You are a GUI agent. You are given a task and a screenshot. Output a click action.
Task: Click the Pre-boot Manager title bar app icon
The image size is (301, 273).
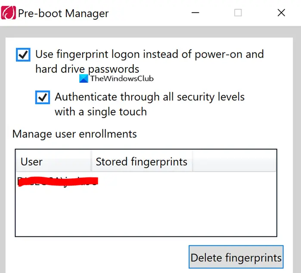coord(9,13)
